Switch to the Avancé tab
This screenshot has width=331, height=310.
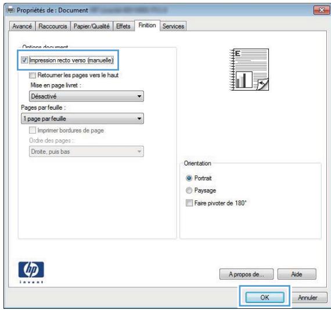(x=22, y=26)
